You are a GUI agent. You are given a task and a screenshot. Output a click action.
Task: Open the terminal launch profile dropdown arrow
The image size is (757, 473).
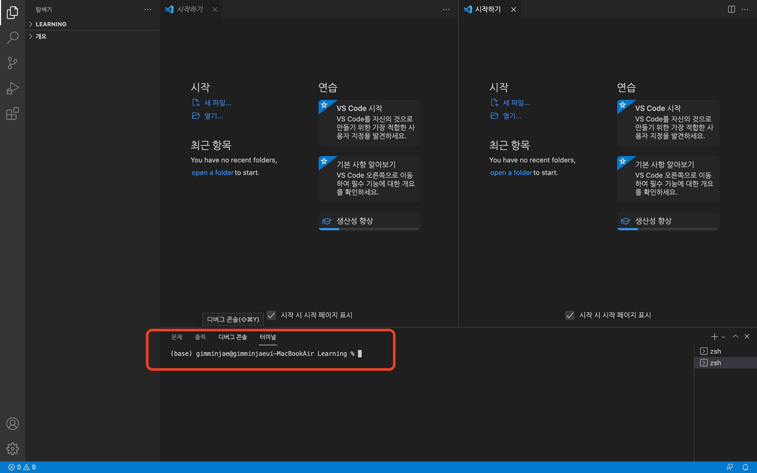point(723,337)
